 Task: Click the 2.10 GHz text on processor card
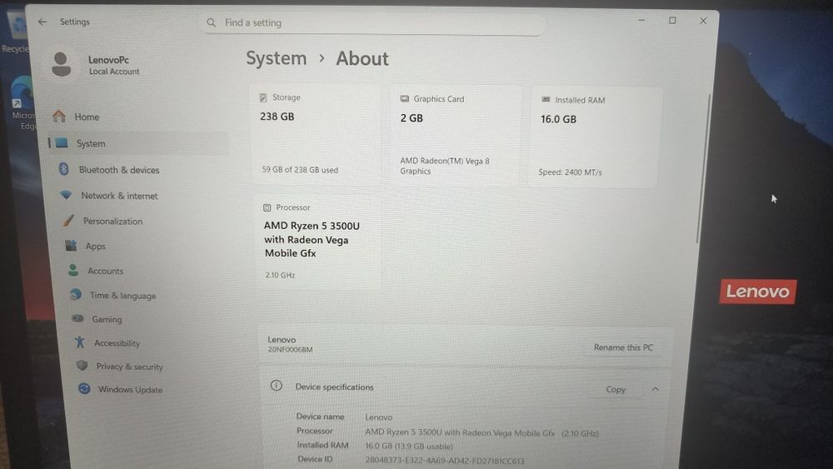[x=280, y=275]
